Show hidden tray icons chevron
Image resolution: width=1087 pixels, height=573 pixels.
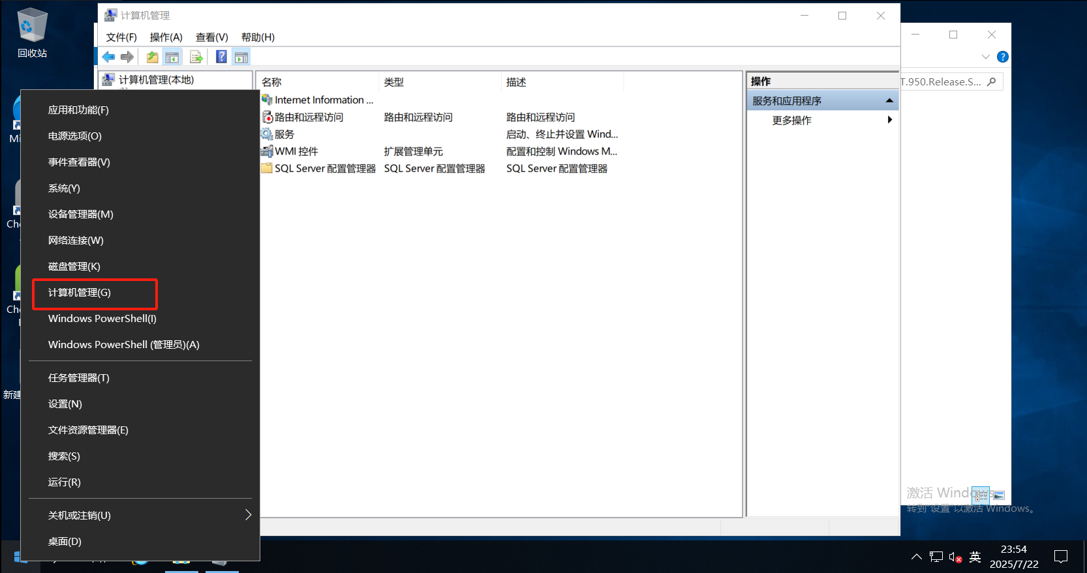[917, 557]
